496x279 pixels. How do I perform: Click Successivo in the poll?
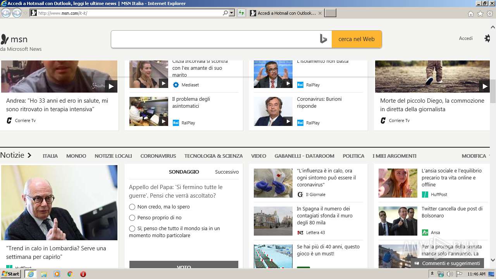tap(227, 172)
